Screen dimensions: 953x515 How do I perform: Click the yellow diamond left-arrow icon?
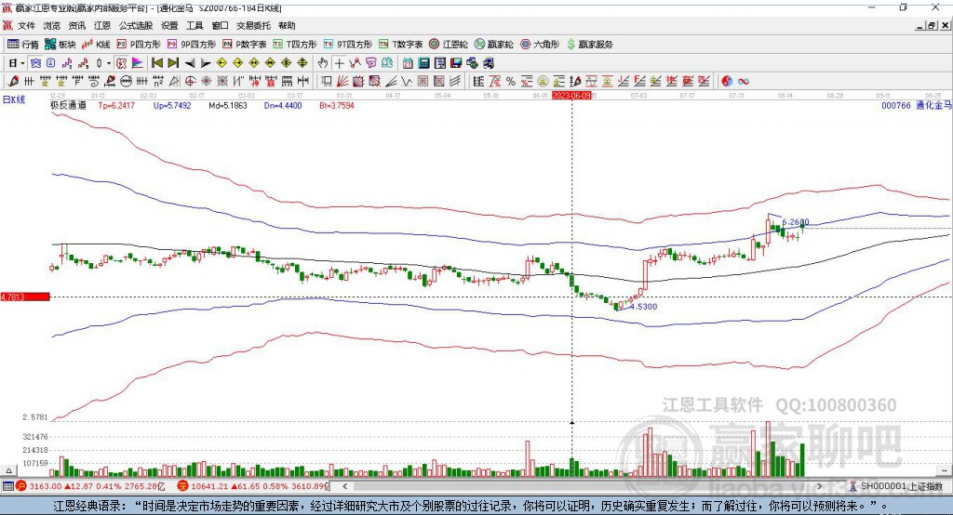[221, 63]
